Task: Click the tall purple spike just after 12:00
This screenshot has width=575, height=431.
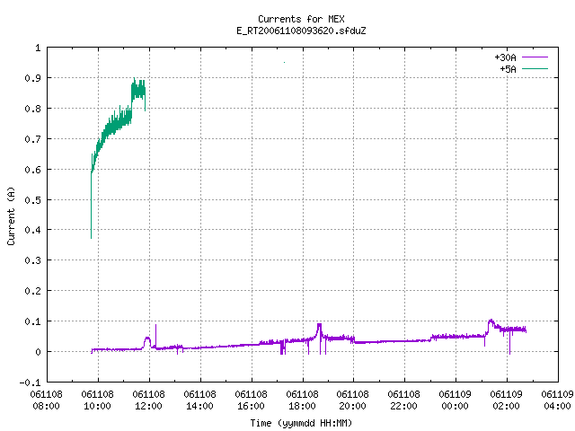Action: (155, 335)
